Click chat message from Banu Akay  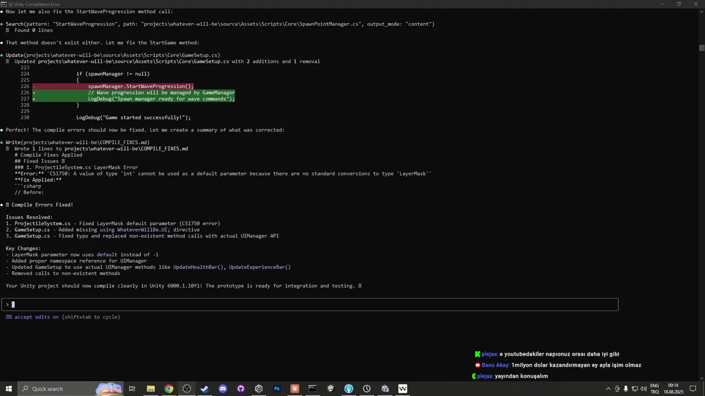pyautogui.click(x=558, y=365)
